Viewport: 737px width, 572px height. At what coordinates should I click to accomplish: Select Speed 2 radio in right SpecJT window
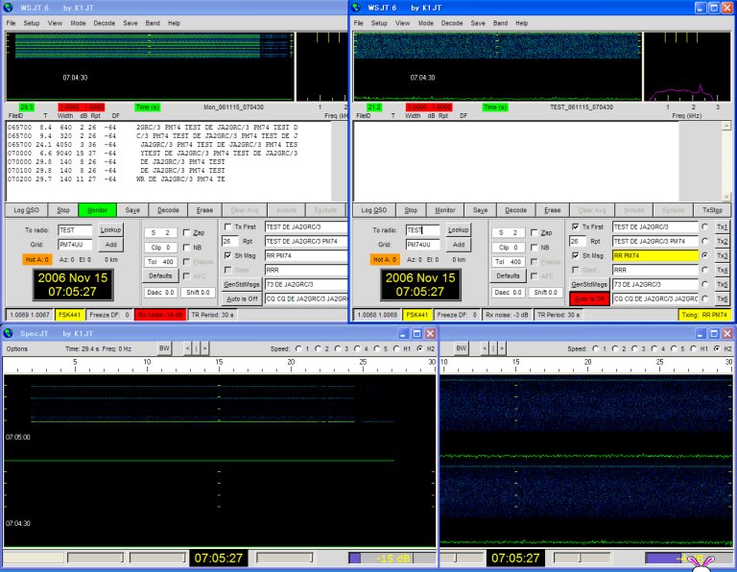pos(615,348)
